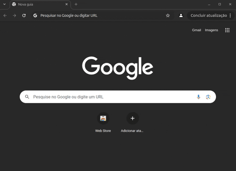Open the profile account icon
This screenshot has height=171, width=236.
[x=181, y=15]
